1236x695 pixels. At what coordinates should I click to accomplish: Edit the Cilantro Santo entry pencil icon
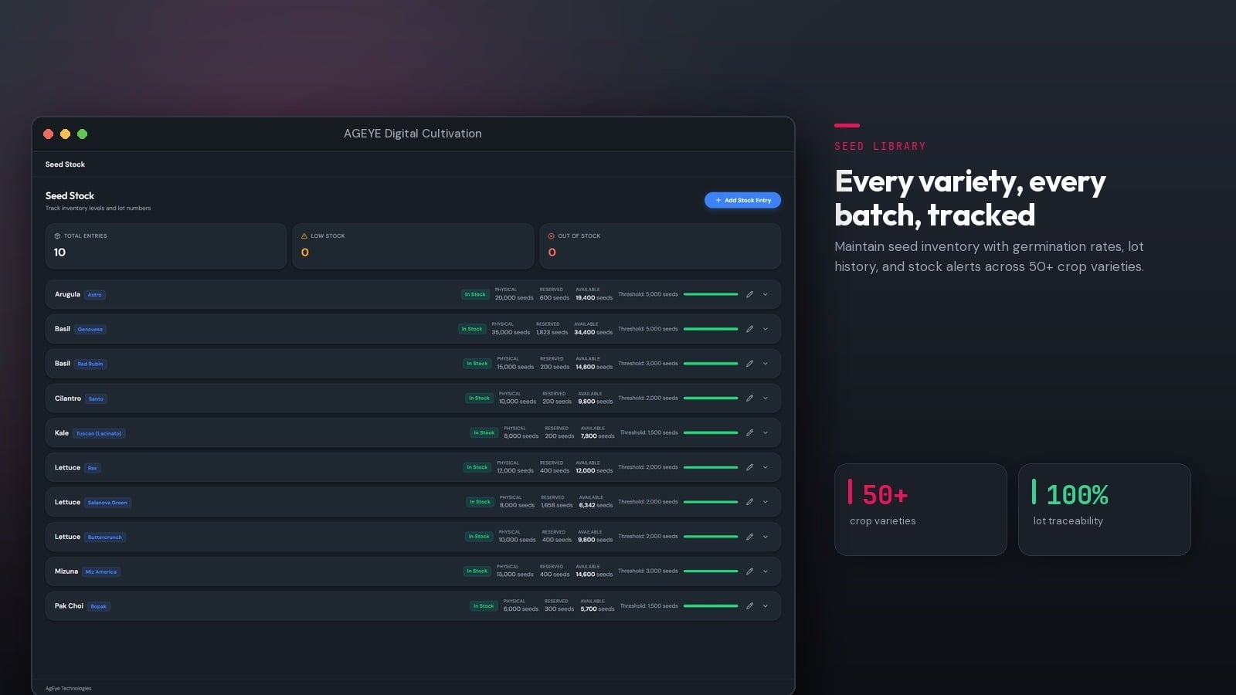(x=749, y=398)
